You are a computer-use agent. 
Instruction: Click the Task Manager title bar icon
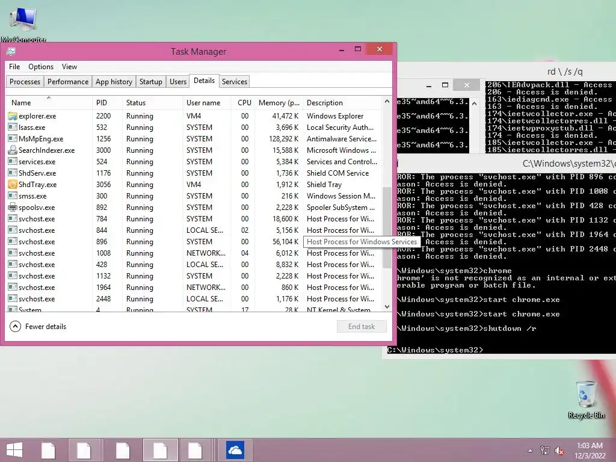[11, 51]
